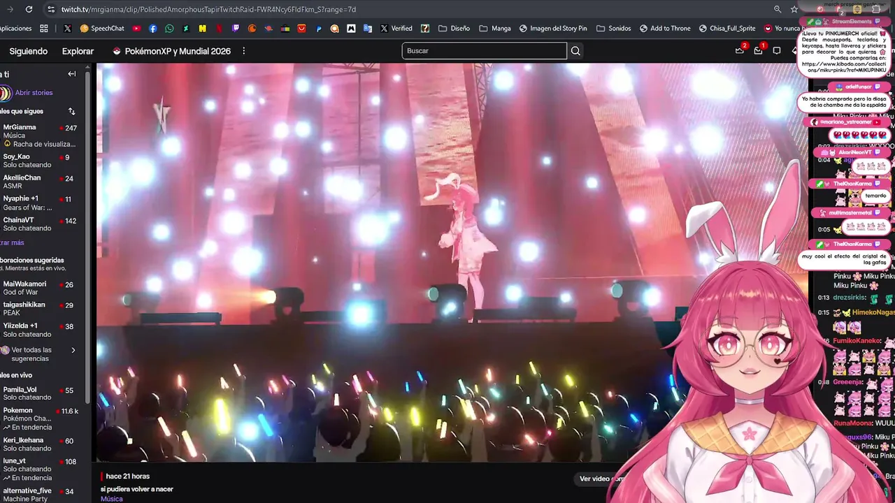Focus the Buscar search field
Viewport: 895px width, 503px height.
click(x=484, y=51)
